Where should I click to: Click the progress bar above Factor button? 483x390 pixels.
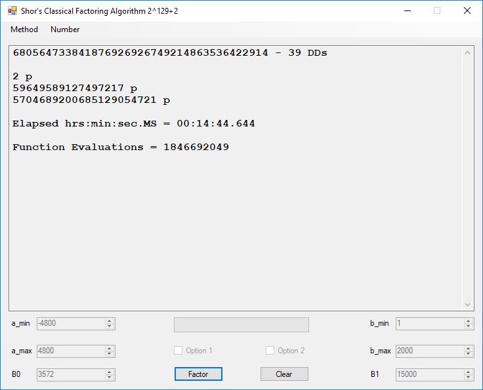point(241,325)
